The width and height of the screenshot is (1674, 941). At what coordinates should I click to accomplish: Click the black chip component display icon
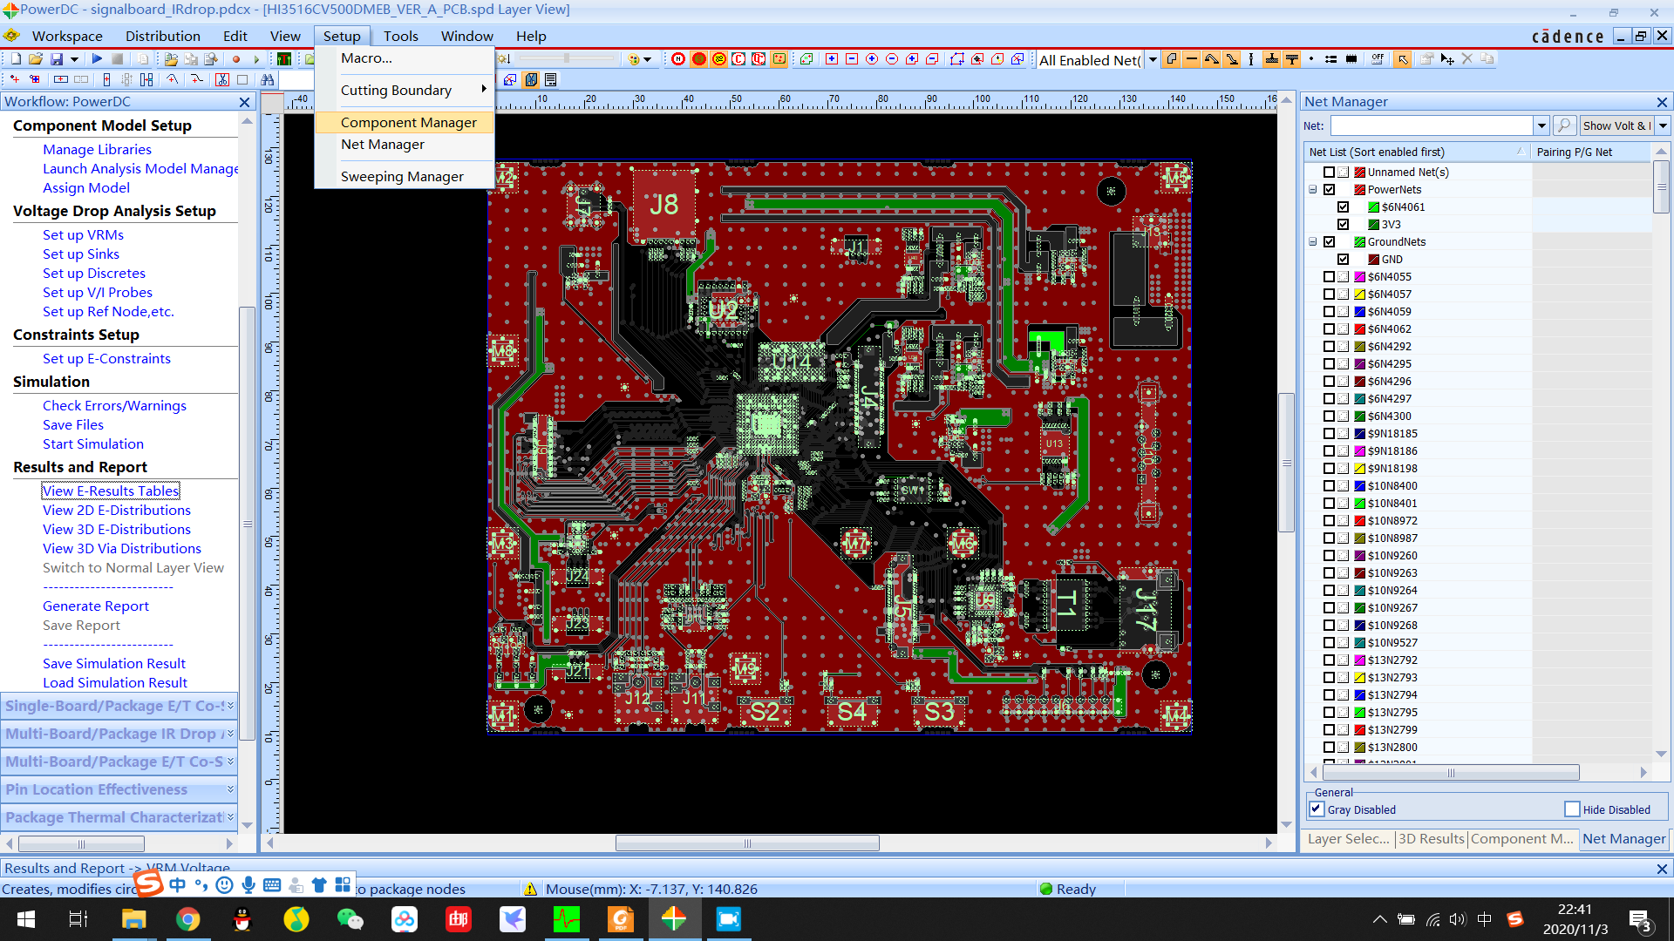[x=1351, y=59]
